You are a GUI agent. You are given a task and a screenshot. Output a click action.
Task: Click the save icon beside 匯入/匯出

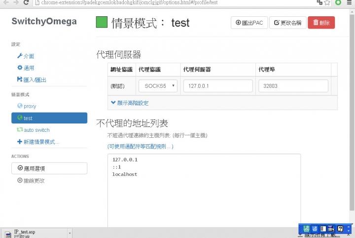20,79
